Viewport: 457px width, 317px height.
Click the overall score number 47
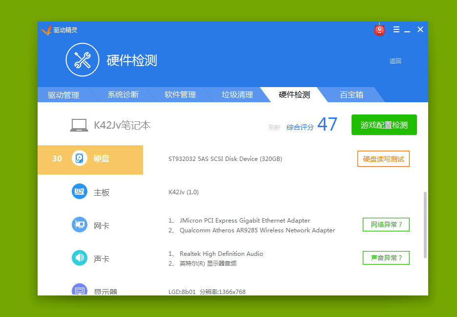point(327,124)
